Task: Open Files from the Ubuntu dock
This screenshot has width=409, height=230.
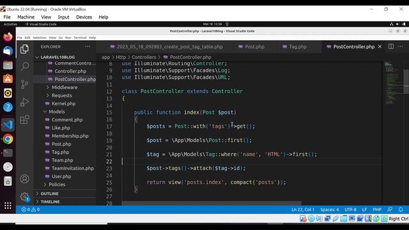Action: coord(8,65)
